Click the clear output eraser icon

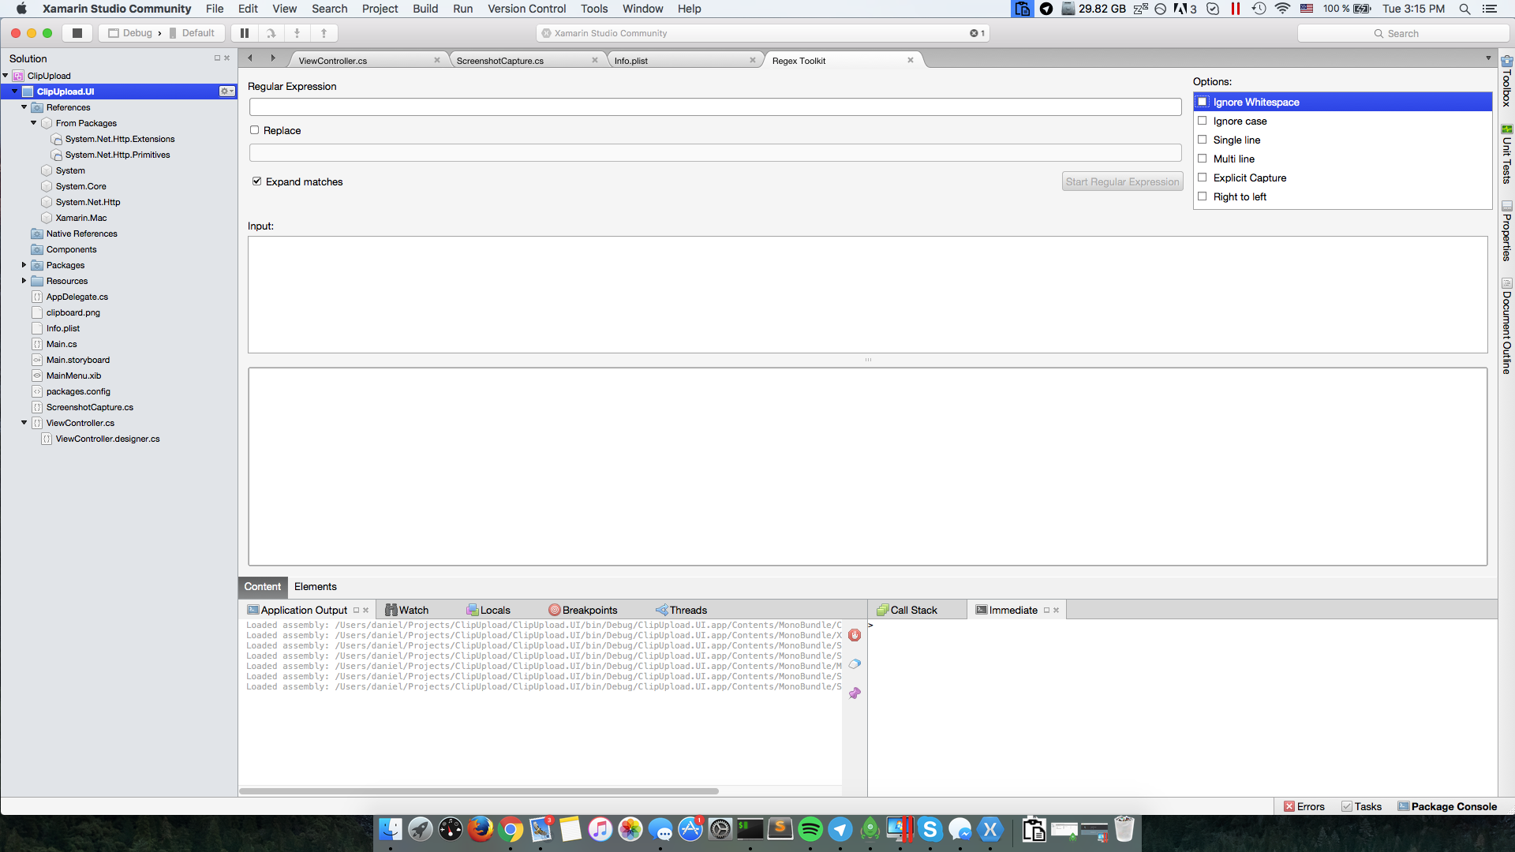(x=855, y=664)
